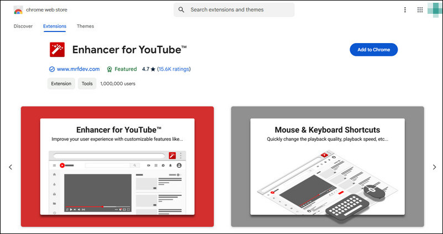Focus the Search extensions and themes field
443x234 pixels.
[x=234, y=10]
